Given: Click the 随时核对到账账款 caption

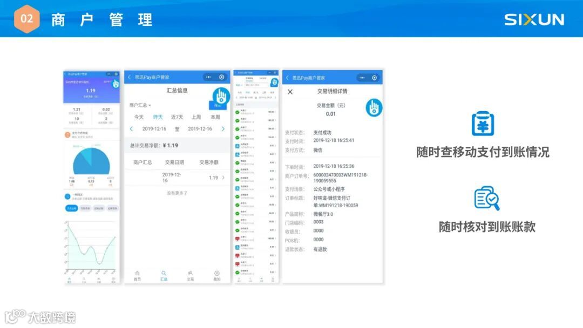Looking at the screenshot, I should [x=487, y=227].
